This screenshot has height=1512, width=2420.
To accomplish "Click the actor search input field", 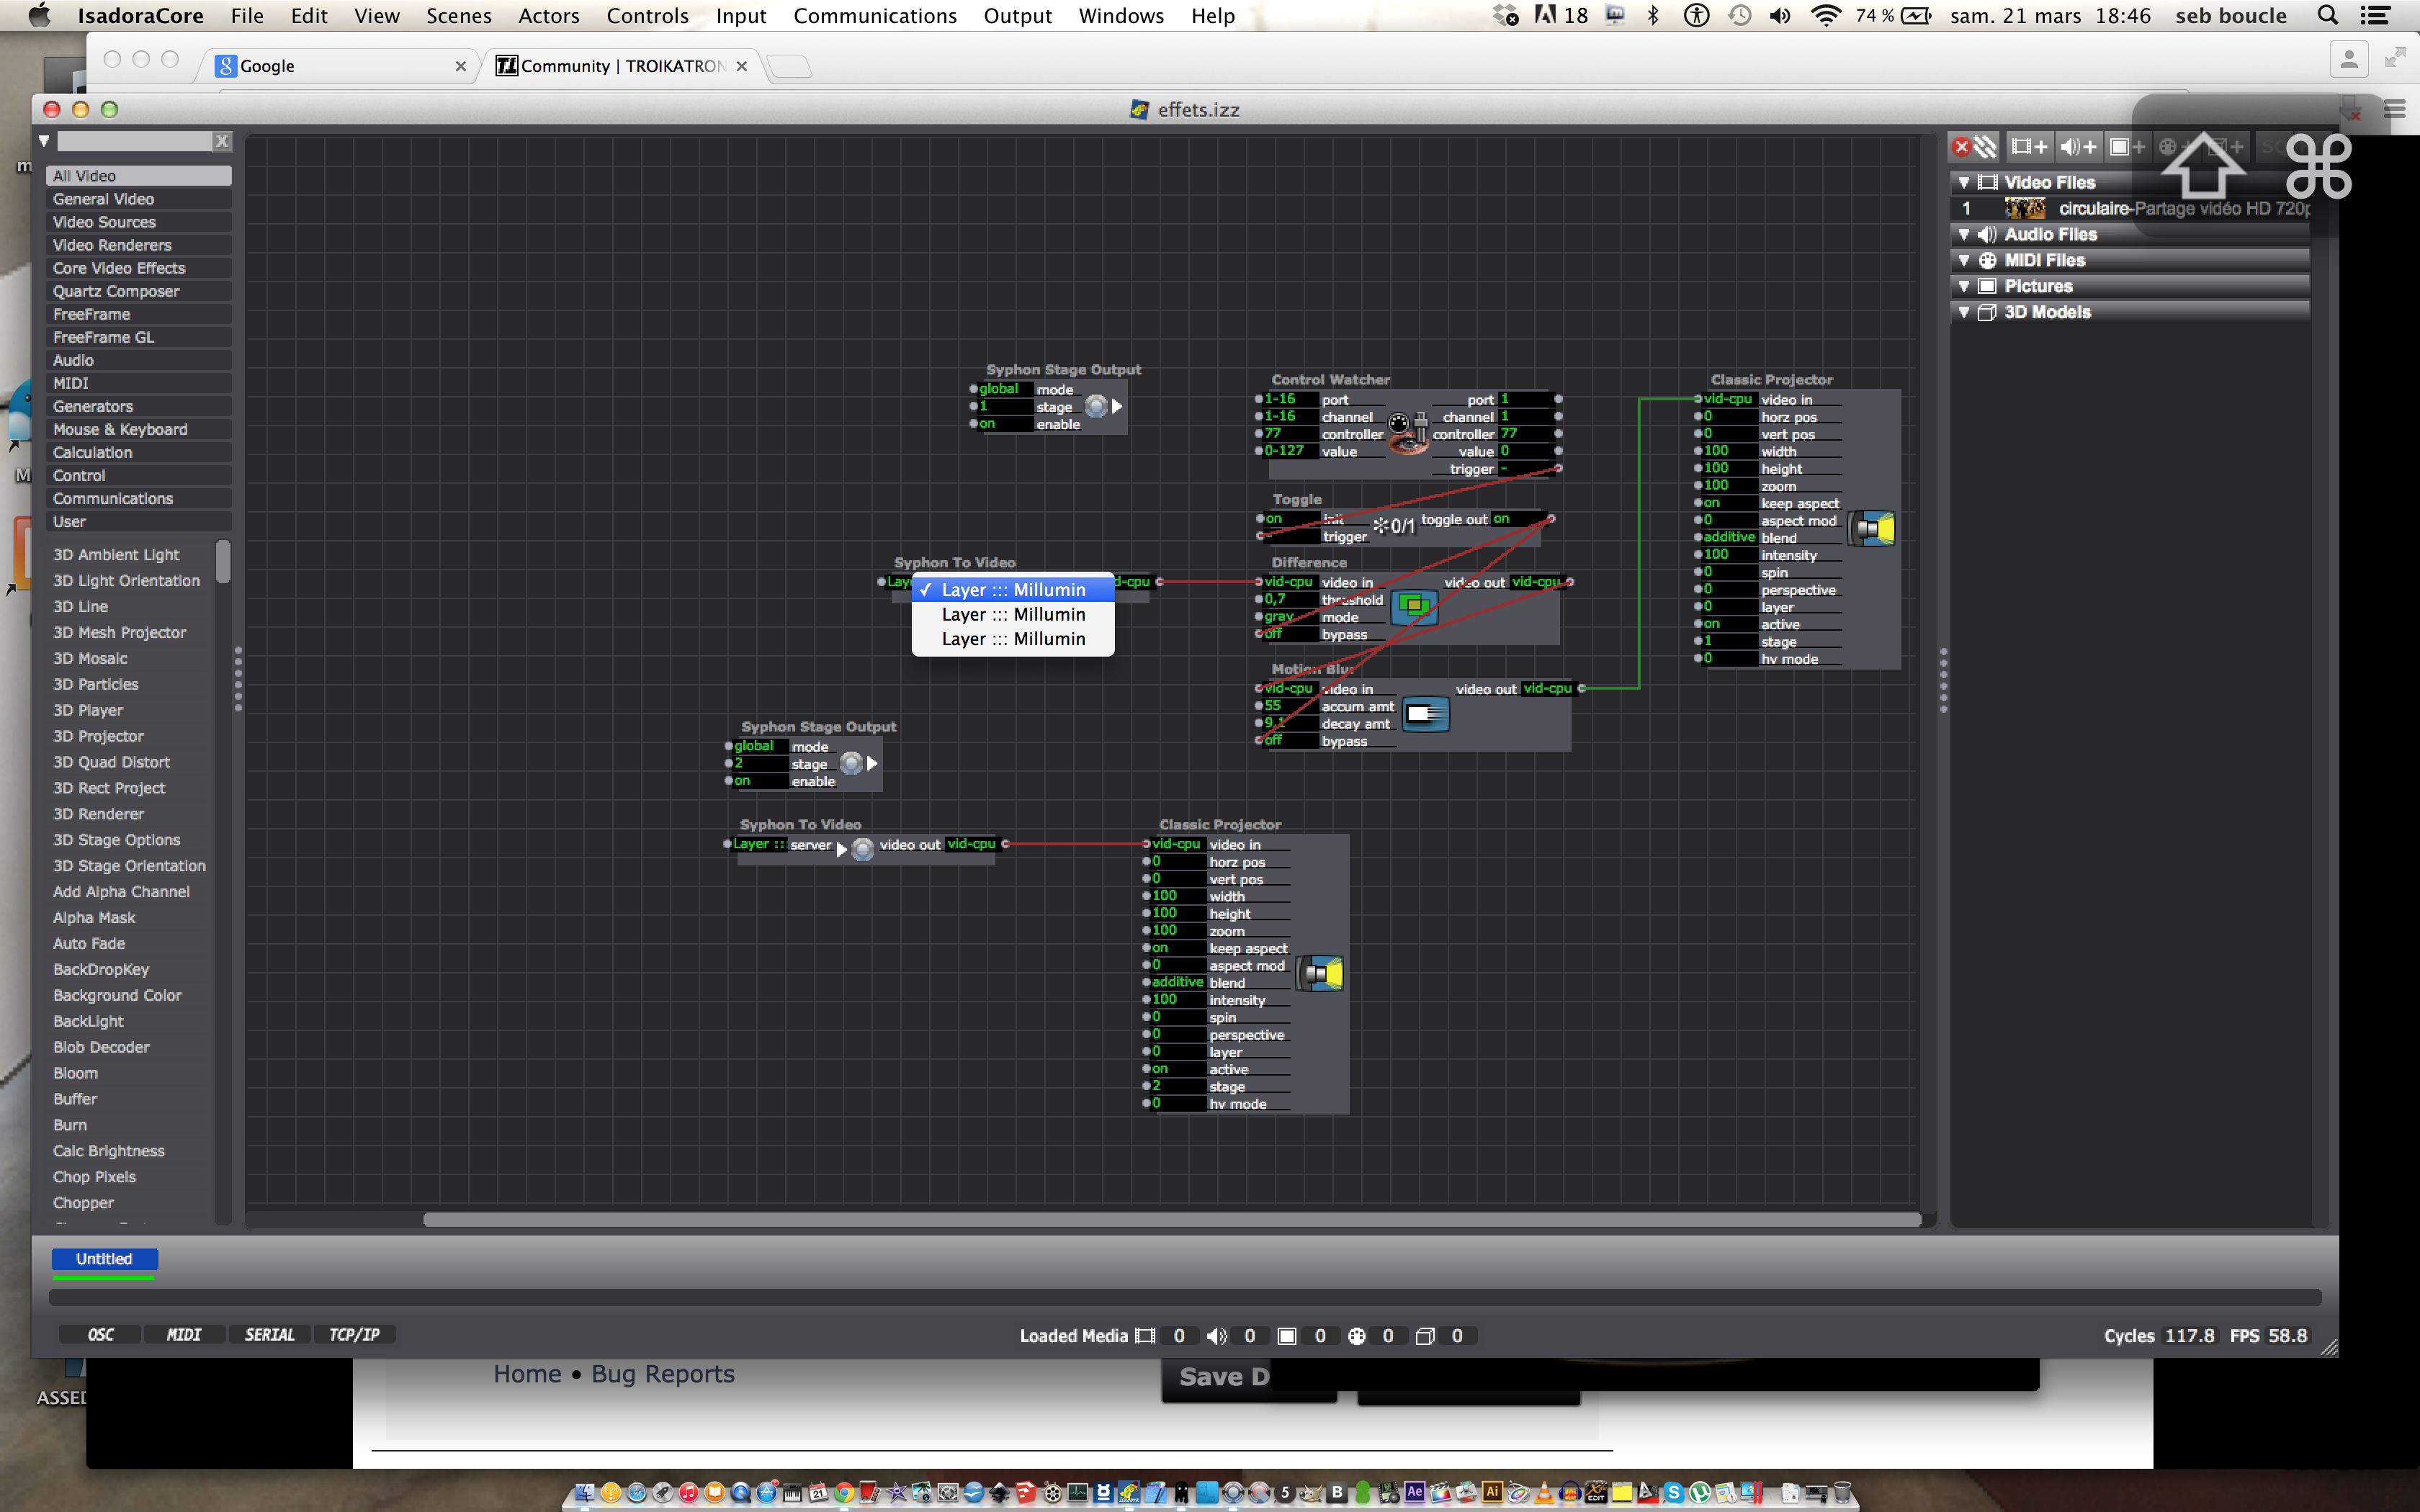I will [135, 142].
